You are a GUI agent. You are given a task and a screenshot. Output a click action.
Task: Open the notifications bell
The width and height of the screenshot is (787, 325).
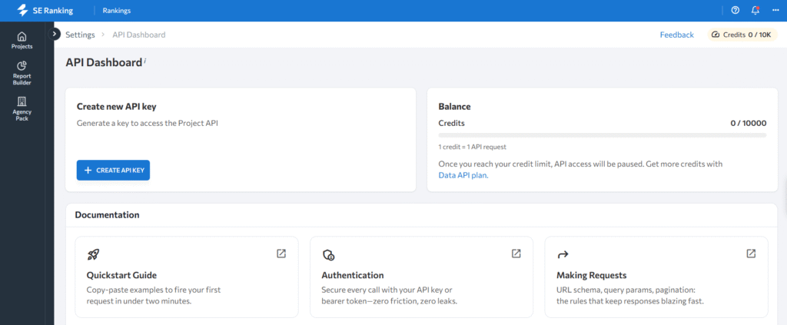pyautogui.click(x=755, y=11)
